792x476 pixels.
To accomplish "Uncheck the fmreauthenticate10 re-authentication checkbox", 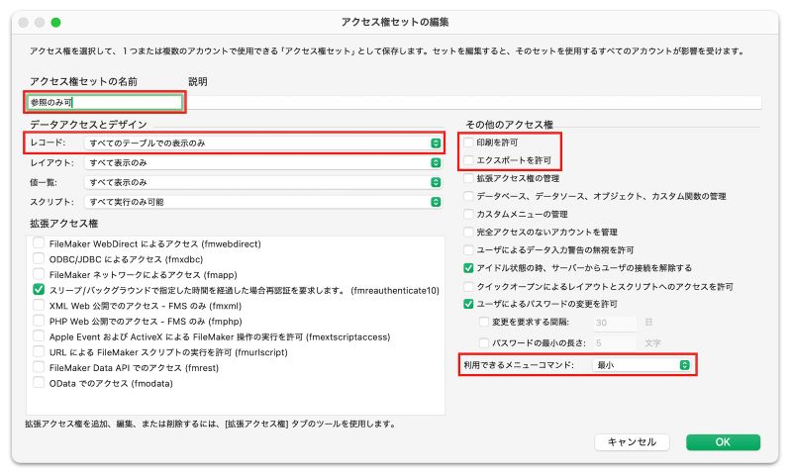I will (x=39, y=290).
